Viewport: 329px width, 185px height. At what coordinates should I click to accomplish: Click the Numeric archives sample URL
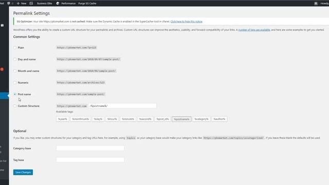pos(81,83)
